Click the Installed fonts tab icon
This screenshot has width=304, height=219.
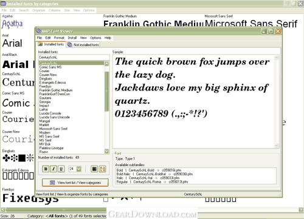[x=40, y=44]
